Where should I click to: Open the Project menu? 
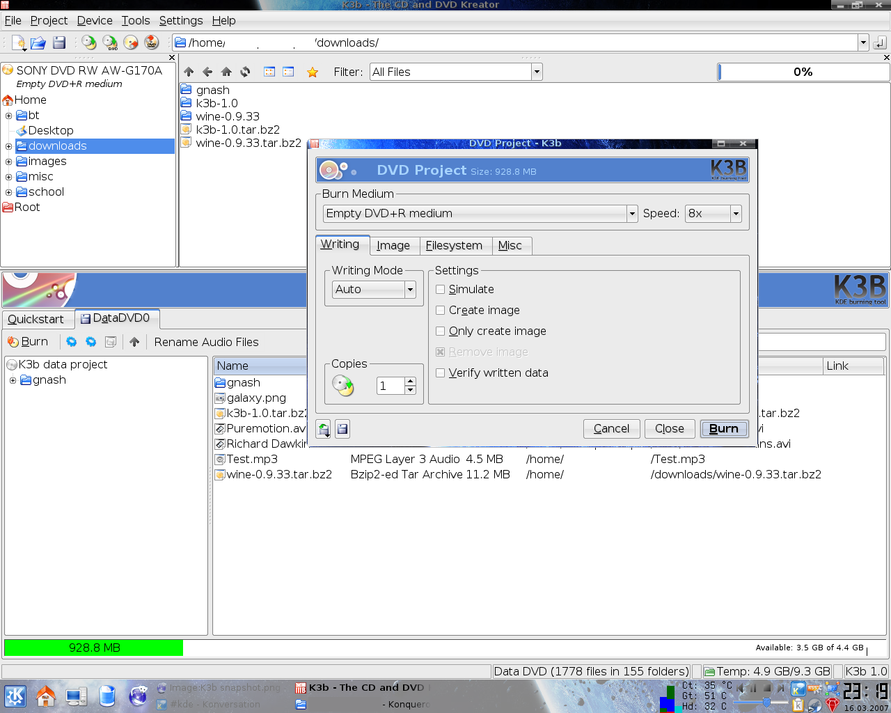(x=49, y=21)
